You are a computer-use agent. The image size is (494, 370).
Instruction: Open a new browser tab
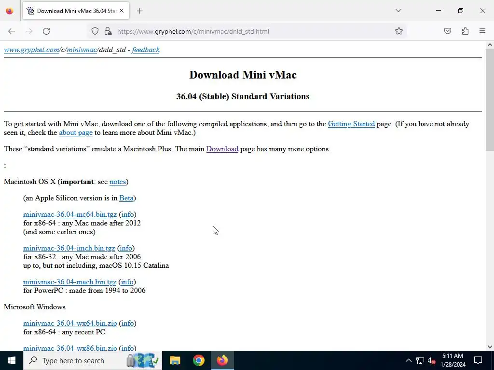(x=140, y=11)
